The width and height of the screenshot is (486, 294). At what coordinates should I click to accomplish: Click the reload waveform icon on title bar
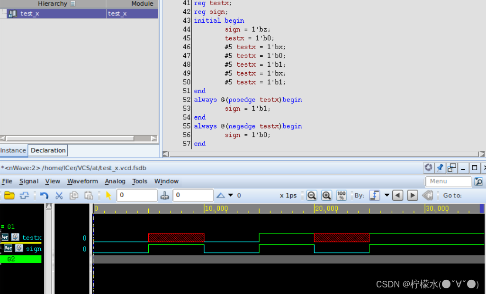429,167
